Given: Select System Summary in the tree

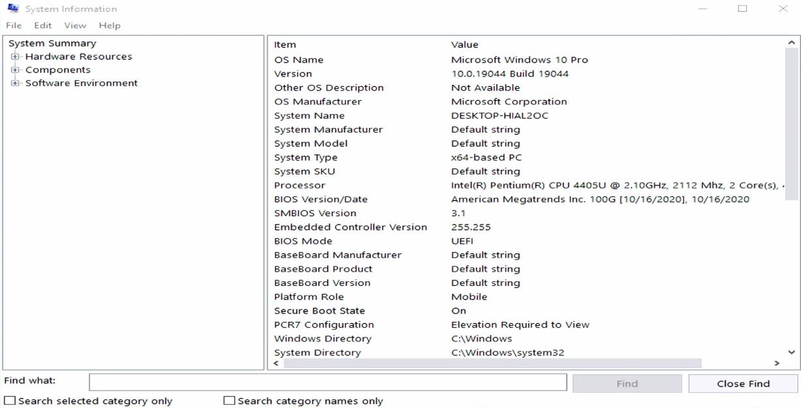Looking at the screenshot, I should click(52, 43).
